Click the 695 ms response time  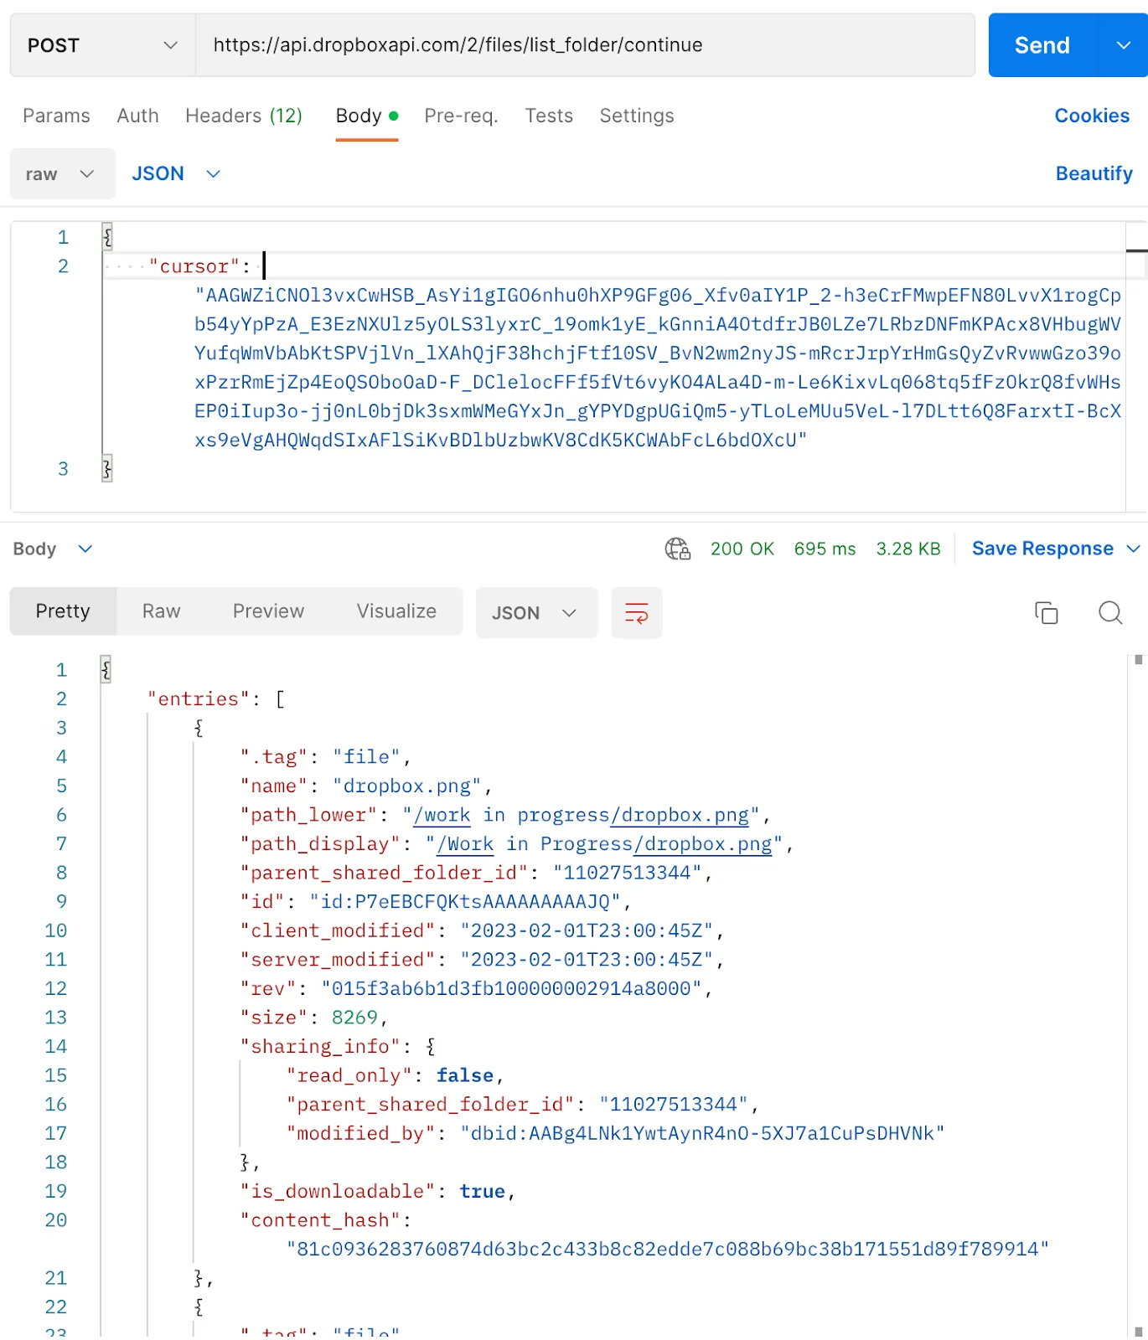click(825, 549)
